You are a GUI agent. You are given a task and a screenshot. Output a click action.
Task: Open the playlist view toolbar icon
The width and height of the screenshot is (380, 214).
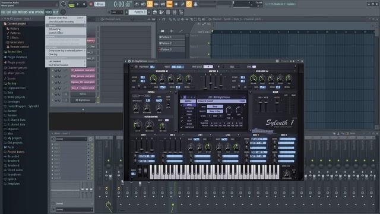(155, 12)
